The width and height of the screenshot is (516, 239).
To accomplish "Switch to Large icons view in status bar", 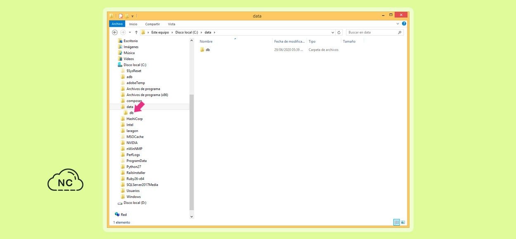I will tap(403, 222).
